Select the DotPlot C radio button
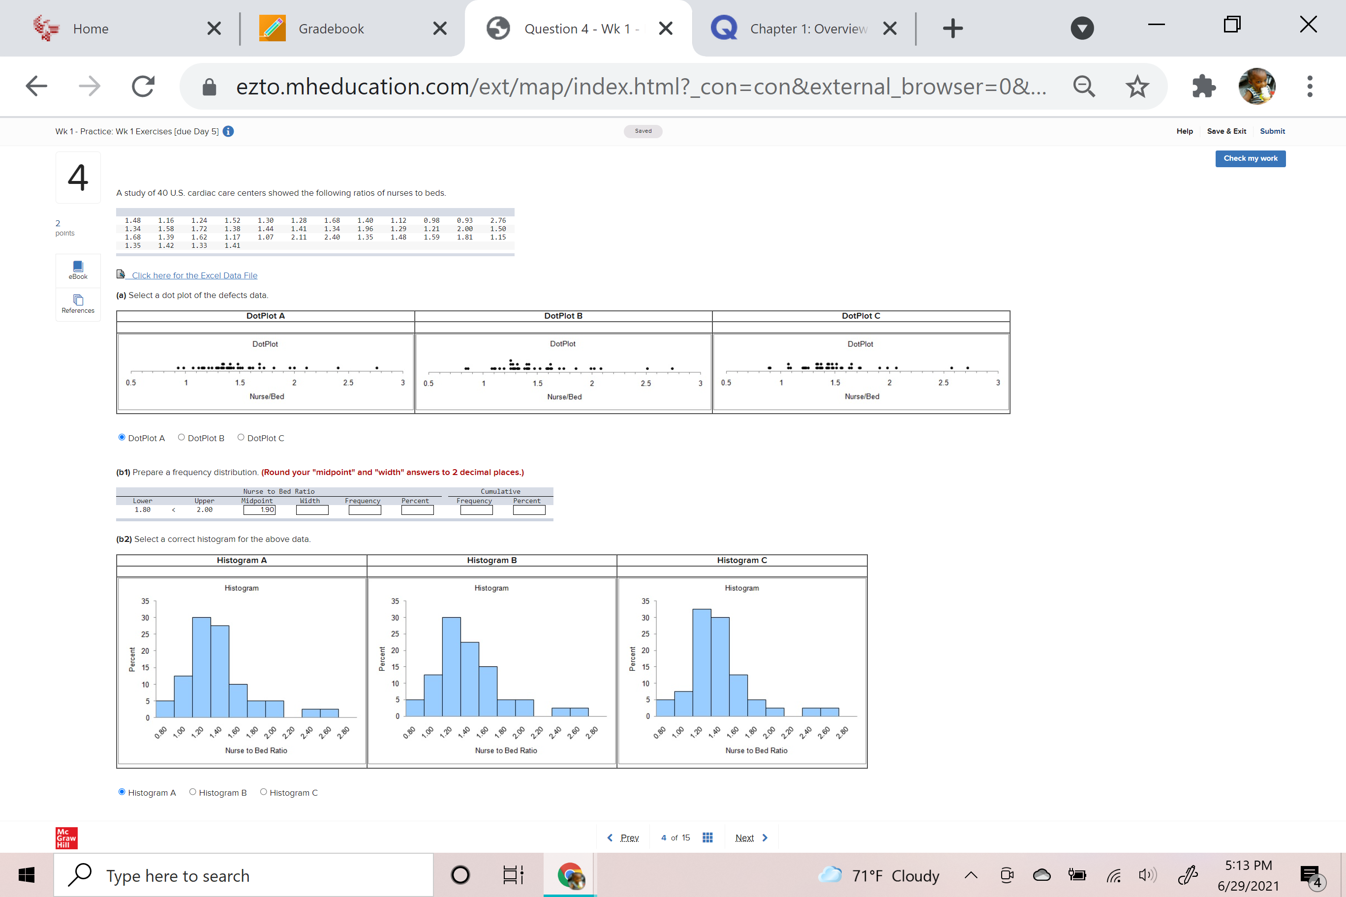 click(x=241, y=438)
